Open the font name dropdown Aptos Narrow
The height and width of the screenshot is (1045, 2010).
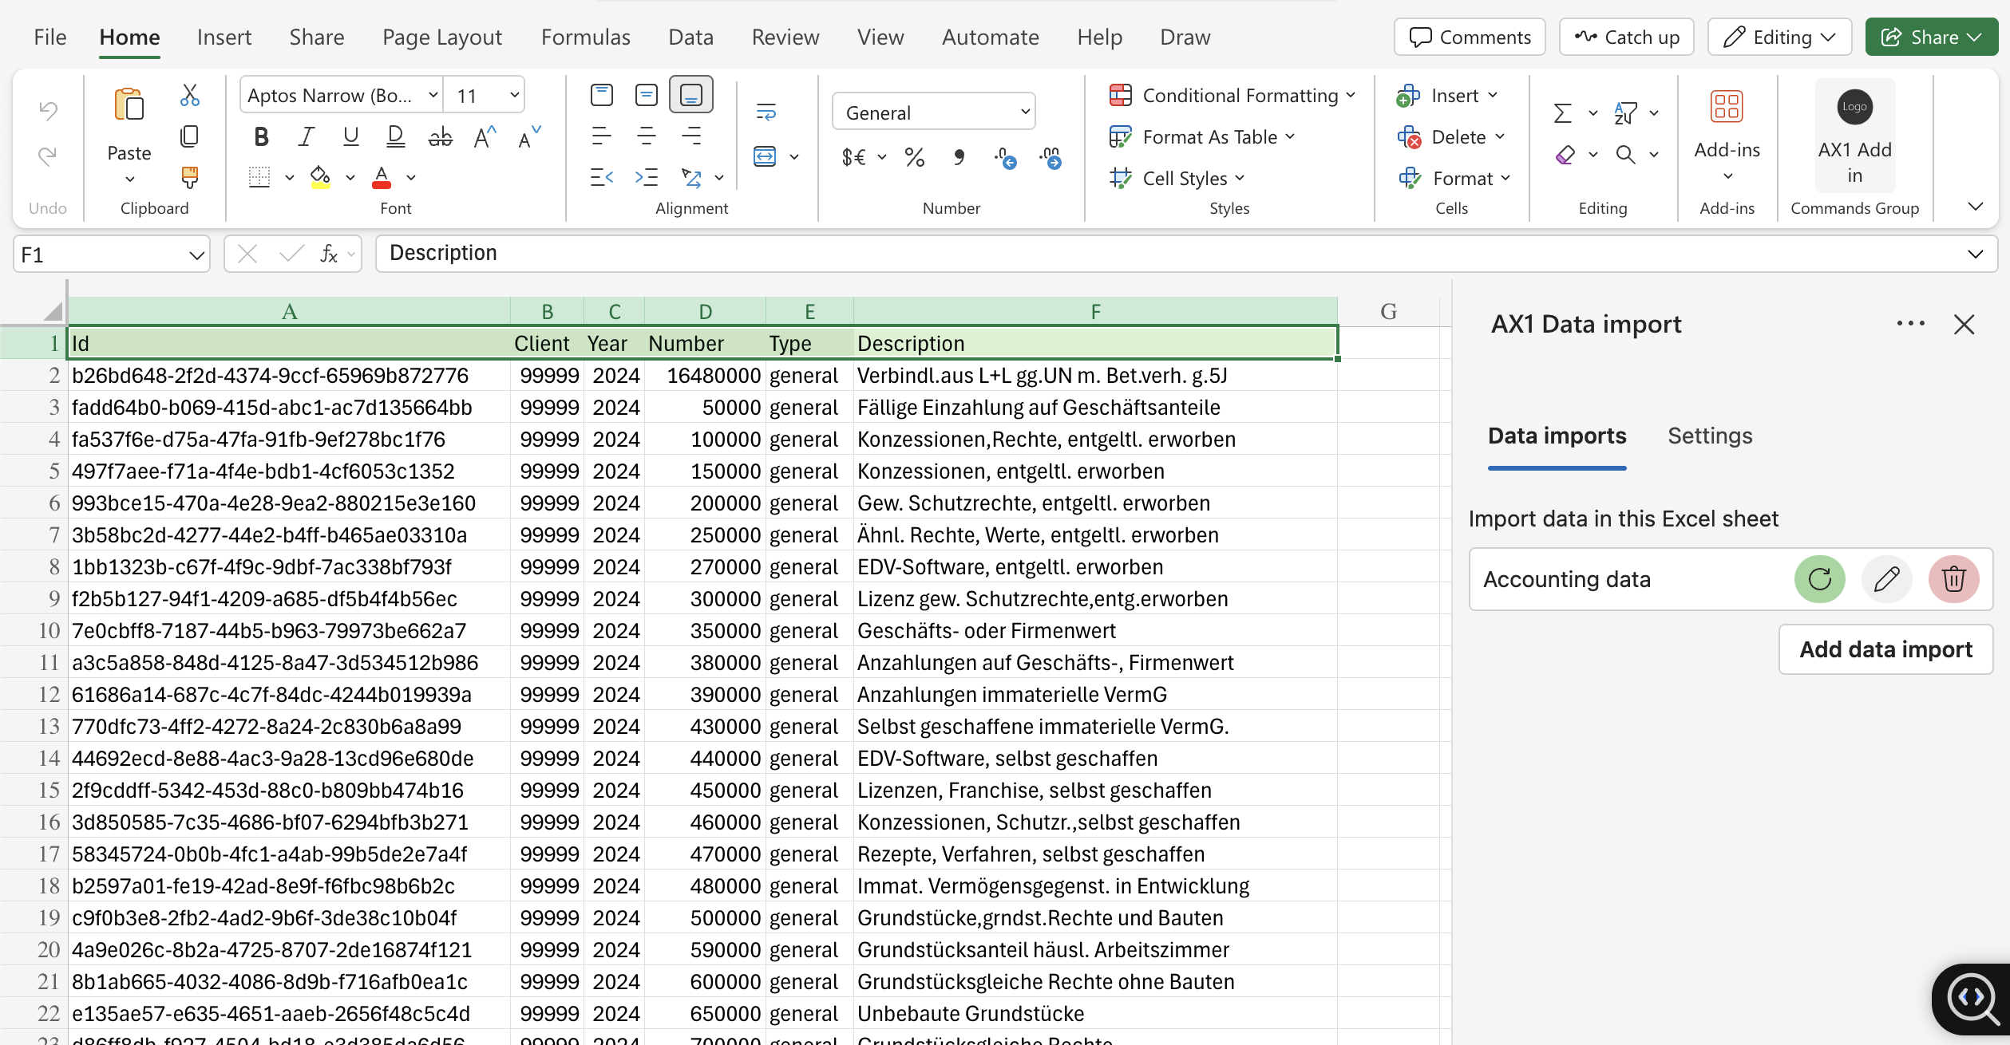click(x=342, y=96)
